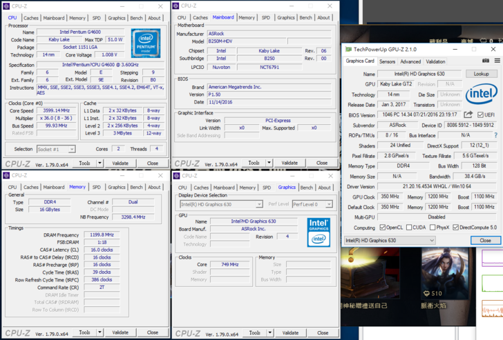Image resolution: width=503 pixels, height=340 pixels.
Task: Click the Close button in GPU-Z
Action: pos(485,241)
